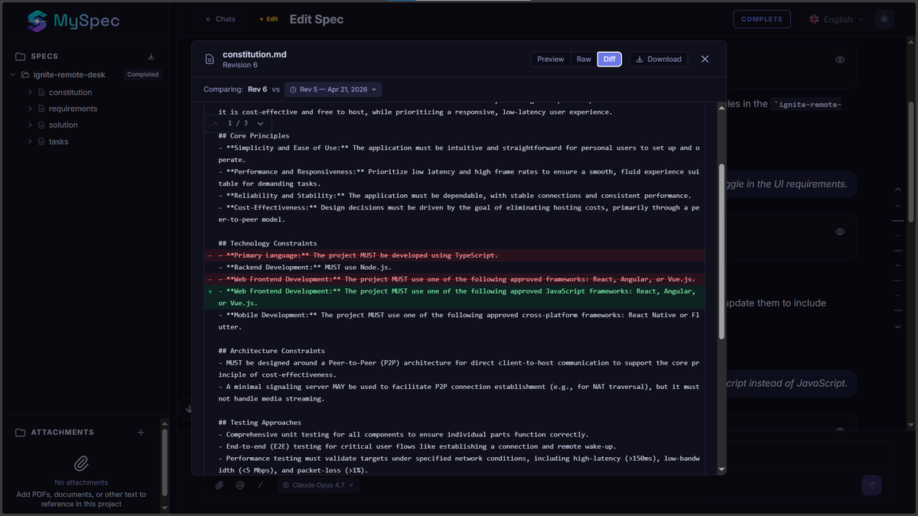Close the constitution.md diff dialog

tap(705, 59)
